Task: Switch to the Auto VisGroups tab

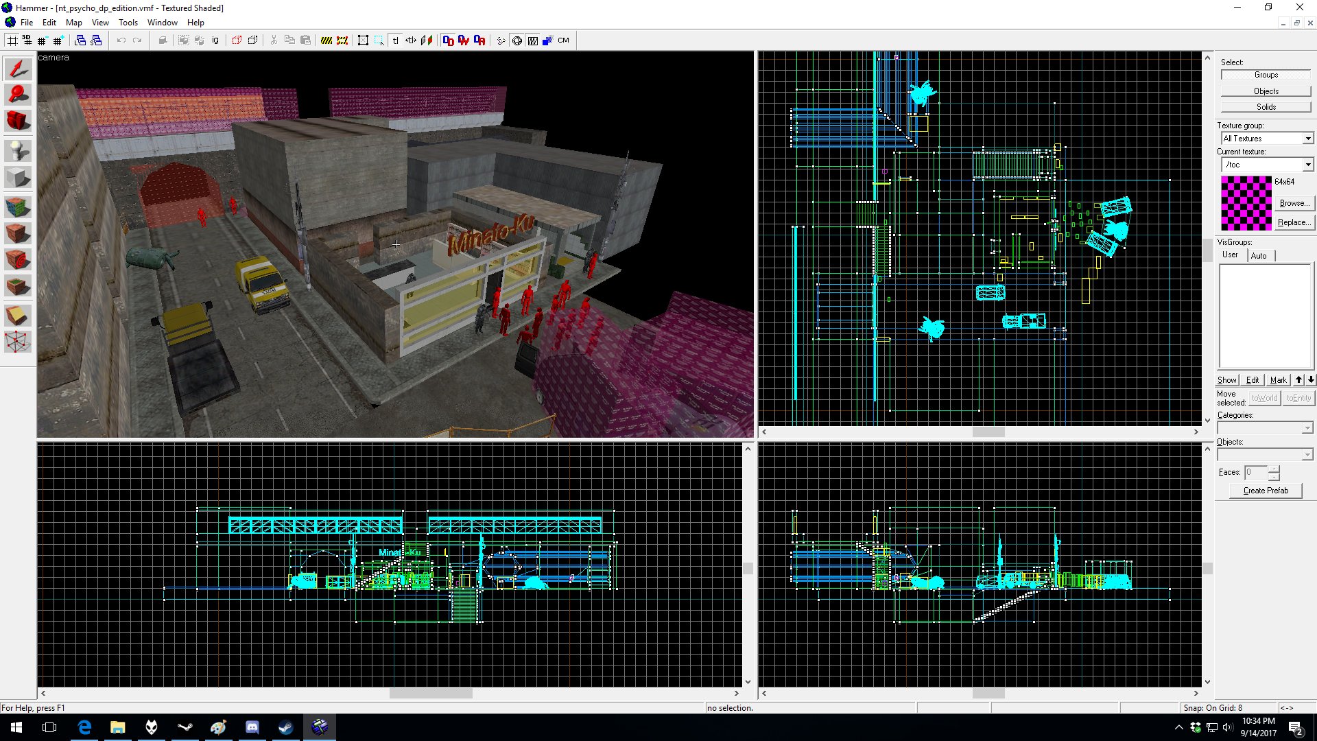Action: click(1259, 256)
